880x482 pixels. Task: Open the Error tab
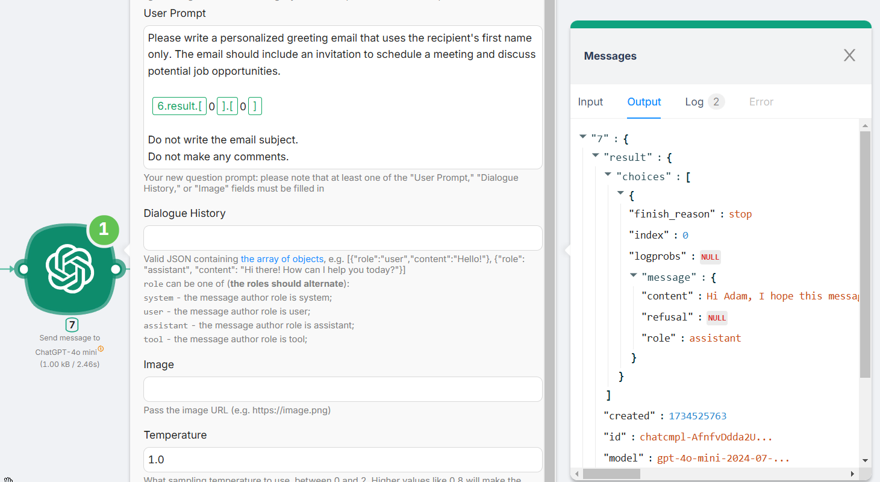pos(761,102)
